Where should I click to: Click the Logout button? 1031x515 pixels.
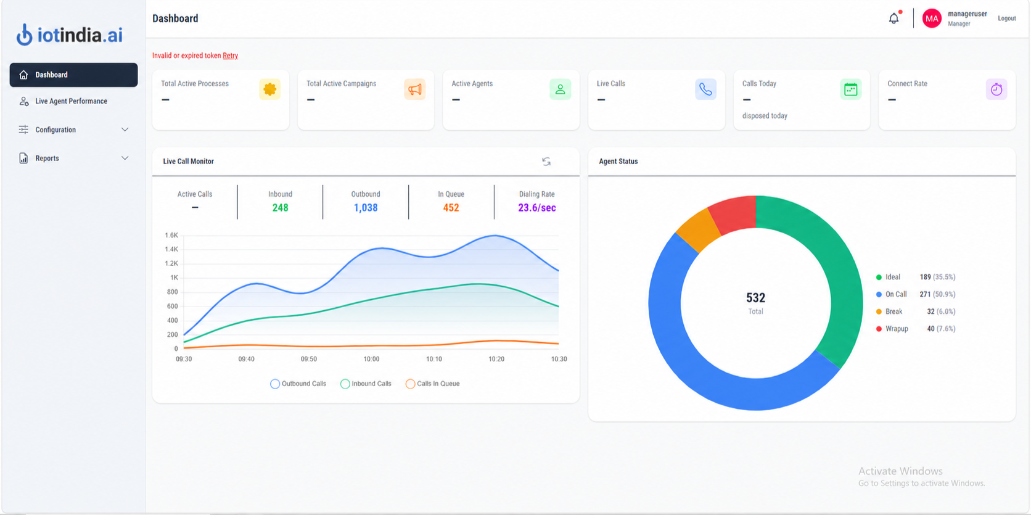[x=1006, y=19]
